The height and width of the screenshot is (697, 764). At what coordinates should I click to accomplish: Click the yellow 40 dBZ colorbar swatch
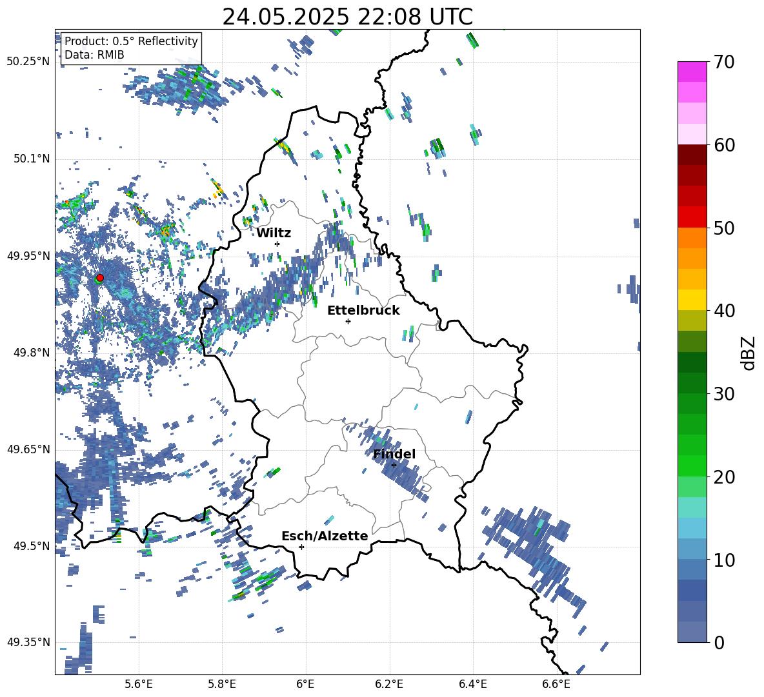[692, 300]
